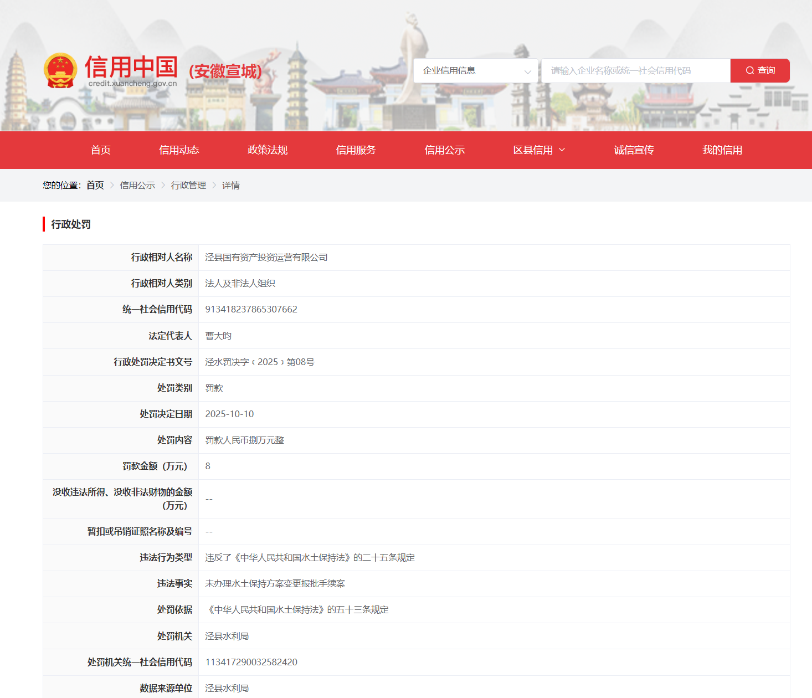
Task: Select the credit code 913418237865307662
Action: pos(251,310)
